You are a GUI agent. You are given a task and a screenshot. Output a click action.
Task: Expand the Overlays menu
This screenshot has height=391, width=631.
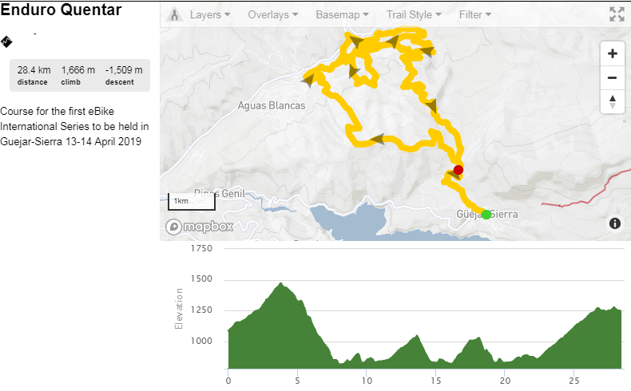[273, 15]
